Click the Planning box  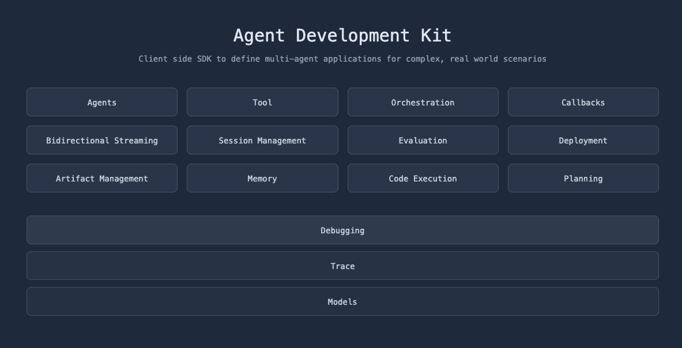583,178
